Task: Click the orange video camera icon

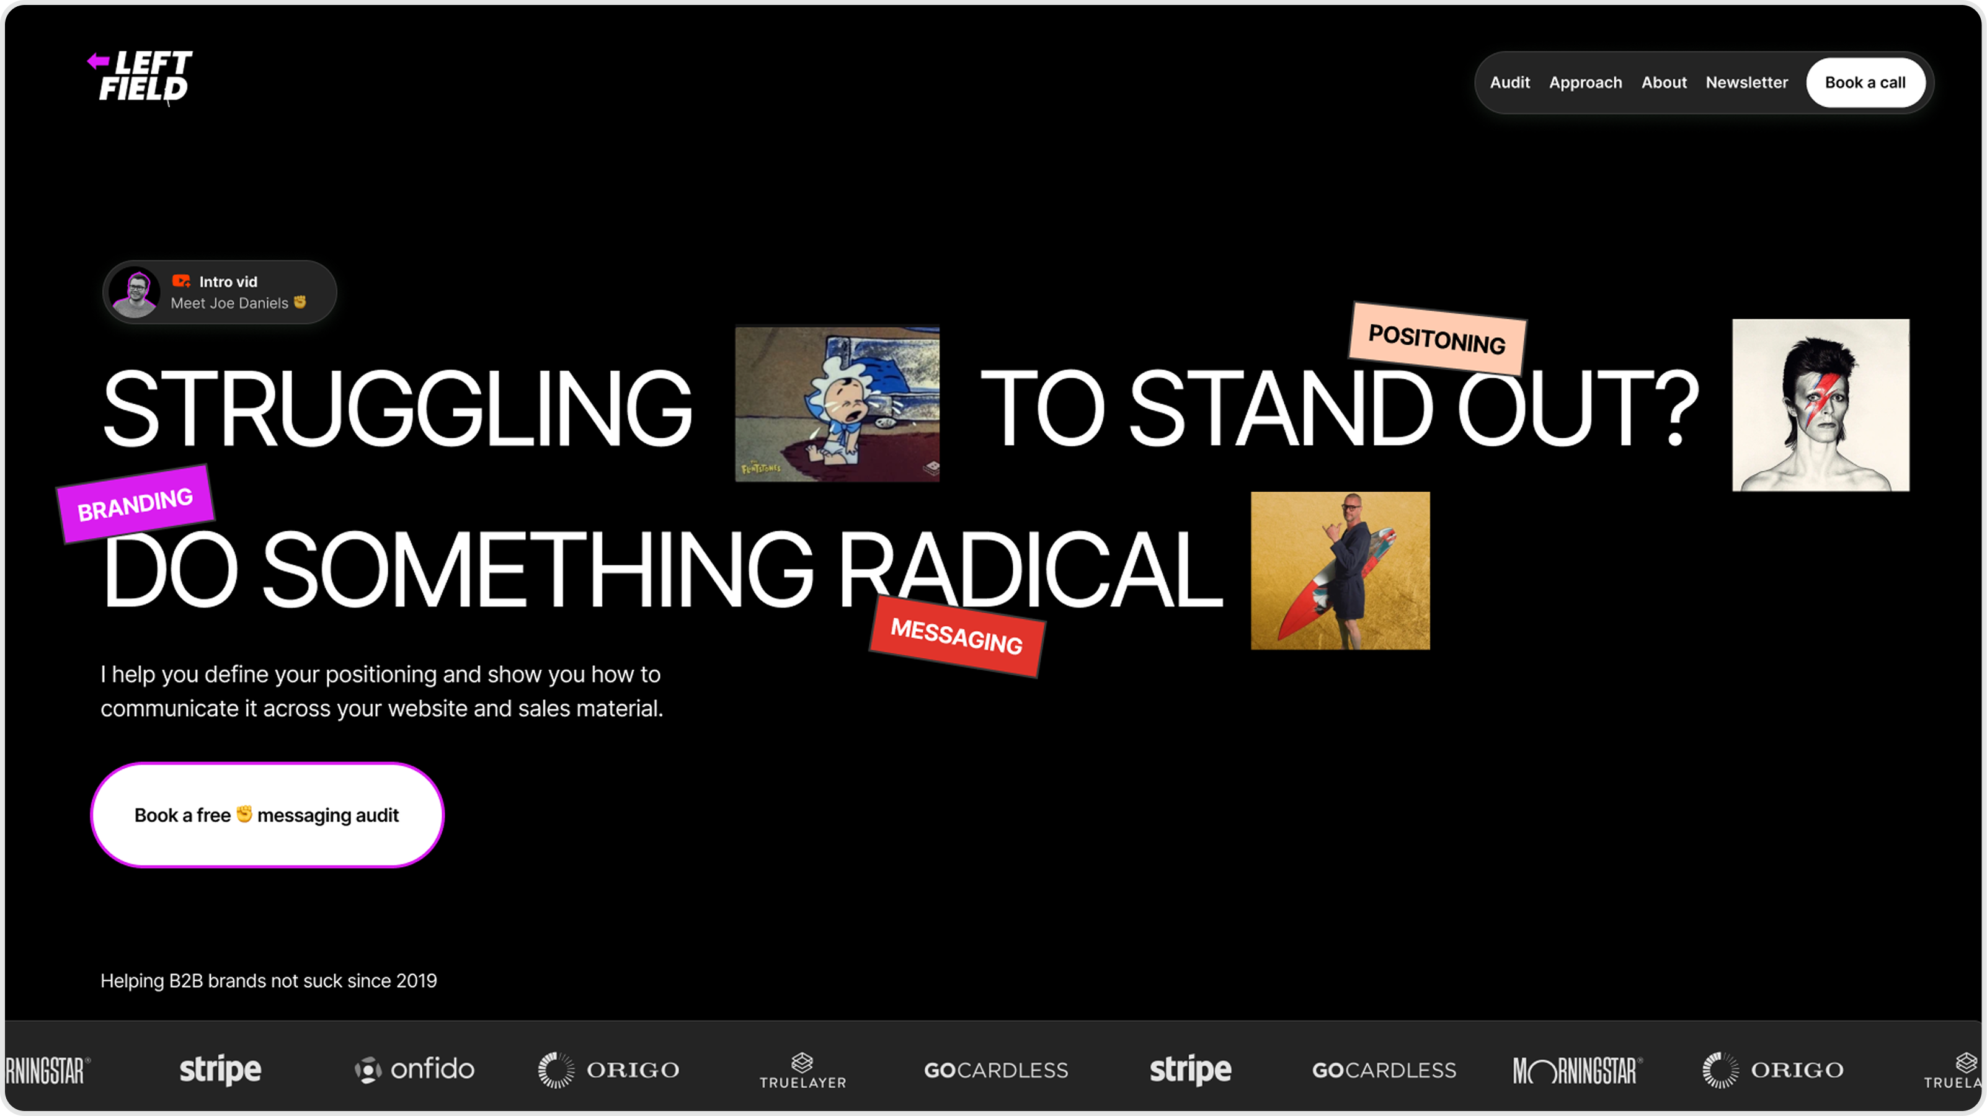Action: click(181, 281)
